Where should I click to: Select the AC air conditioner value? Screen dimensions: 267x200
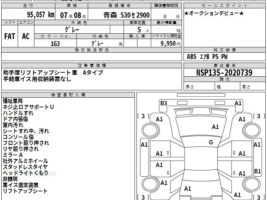point(26,36)
